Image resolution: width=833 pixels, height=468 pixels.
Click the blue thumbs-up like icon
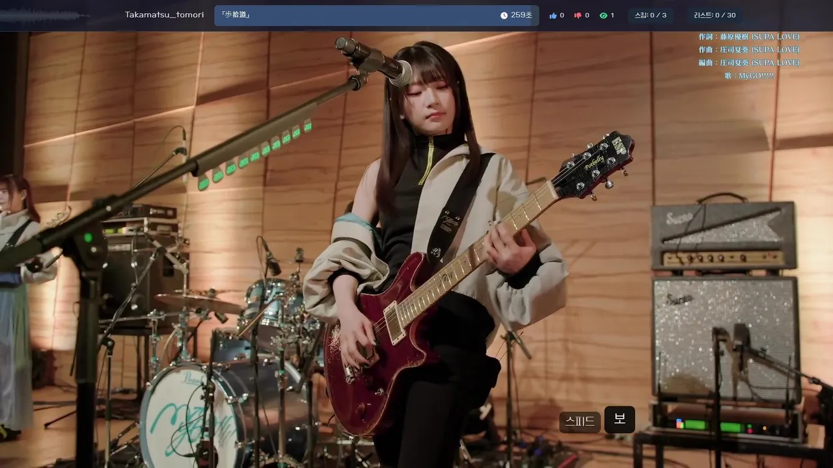(x=553, y=16)
